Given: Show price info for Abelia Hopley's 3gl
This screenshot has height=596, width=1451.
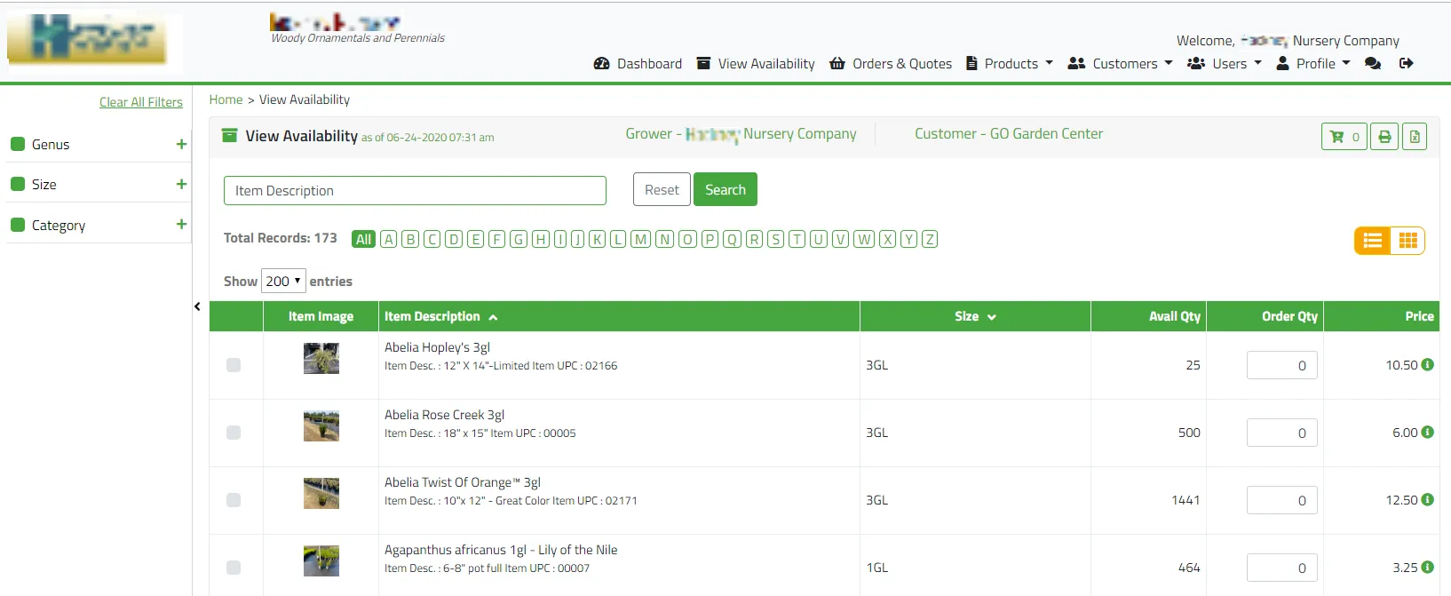Looking at the screenshot, I should pyautogui.click(x=1428, y=365).
